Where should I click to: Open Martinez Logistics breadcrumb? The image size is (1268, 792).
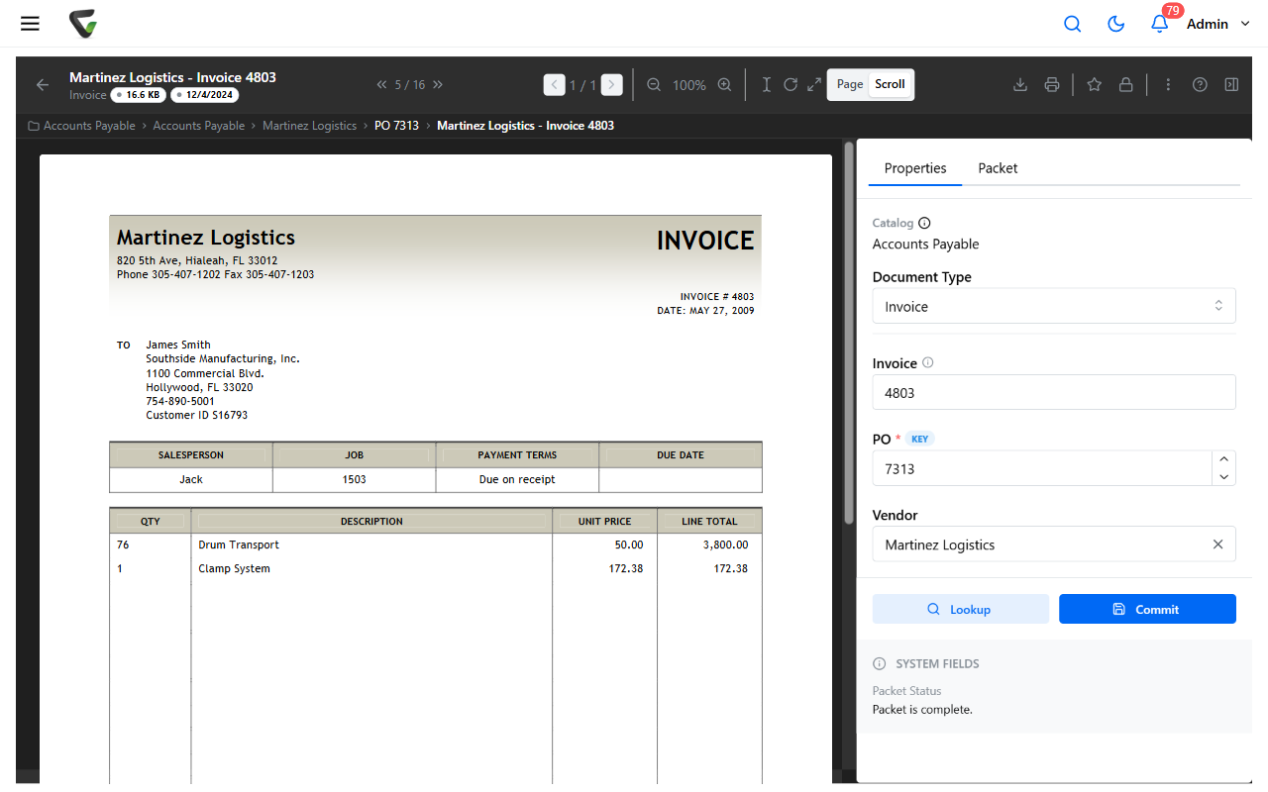pyautogui.click(x=309, y=126)
